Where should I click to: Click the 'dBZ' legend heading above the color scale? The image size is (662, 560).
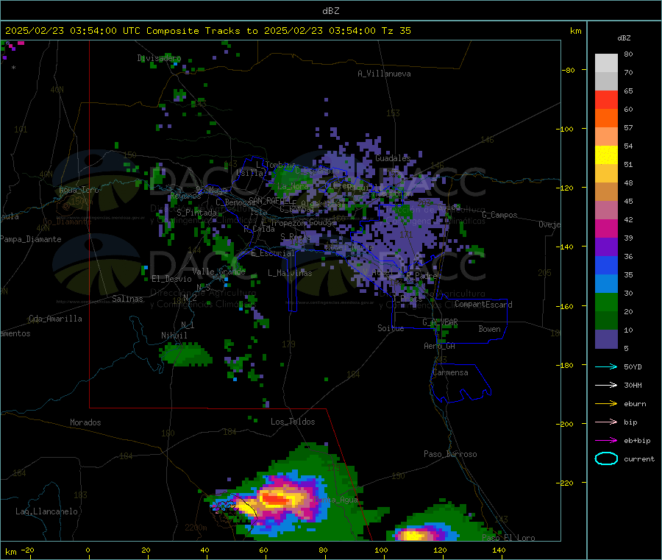pyautogui.click(x=624, y=38)
